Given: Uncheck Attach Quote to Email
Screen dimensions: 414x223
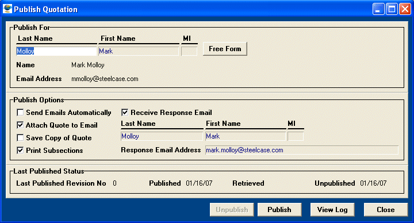Looking at the screenshot, I should [x=20, y=125].
